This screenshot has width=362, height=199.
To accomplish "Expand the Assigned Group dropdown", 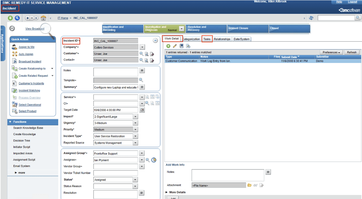I will point(142,153).
